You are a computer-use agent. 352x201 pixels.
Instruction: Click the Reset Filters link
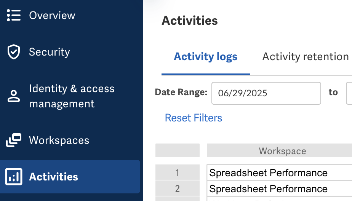pyautogui.click(x=194, y=118)
